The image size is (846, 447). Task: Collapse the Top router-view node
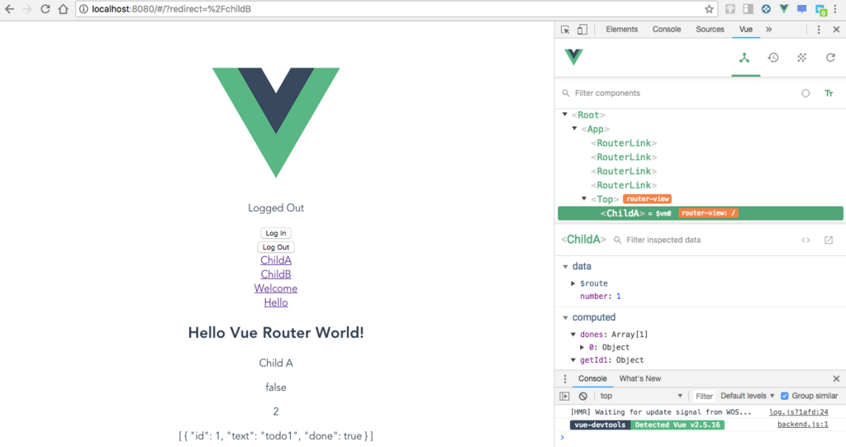click(584, 198)
